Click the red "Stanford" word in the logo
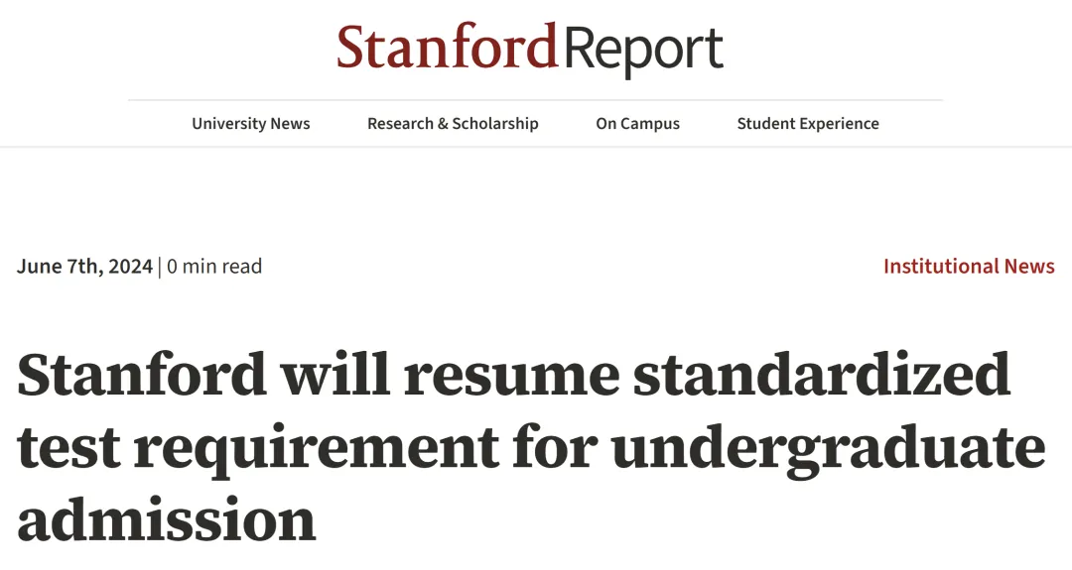The width and height of the screenshot is (1072, 570). pyautogui.click(x=447, y=47)
